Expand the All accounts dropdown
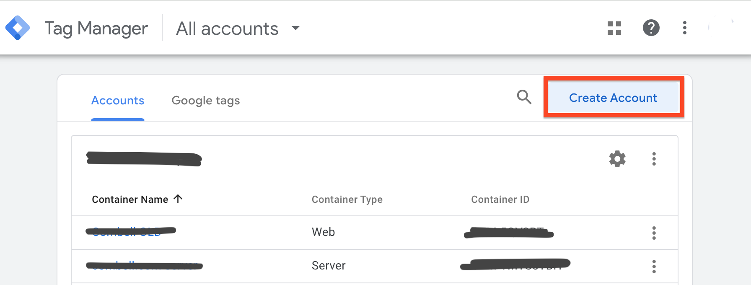The width and height of the screenshot is (751, 285). [x=296, y=28]
